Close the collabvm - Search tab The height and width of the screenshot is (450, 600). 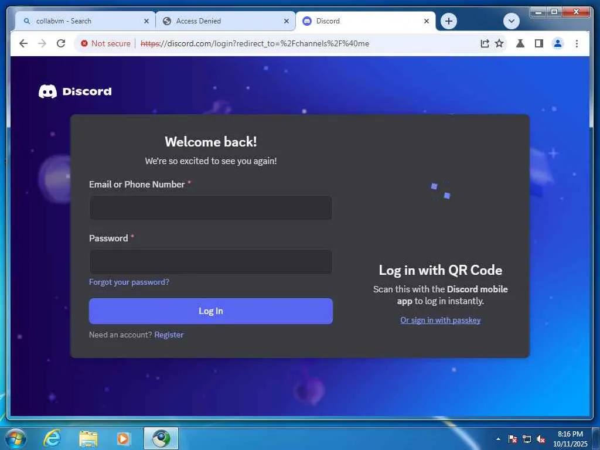pyautogui.click(x=146, y=22)
